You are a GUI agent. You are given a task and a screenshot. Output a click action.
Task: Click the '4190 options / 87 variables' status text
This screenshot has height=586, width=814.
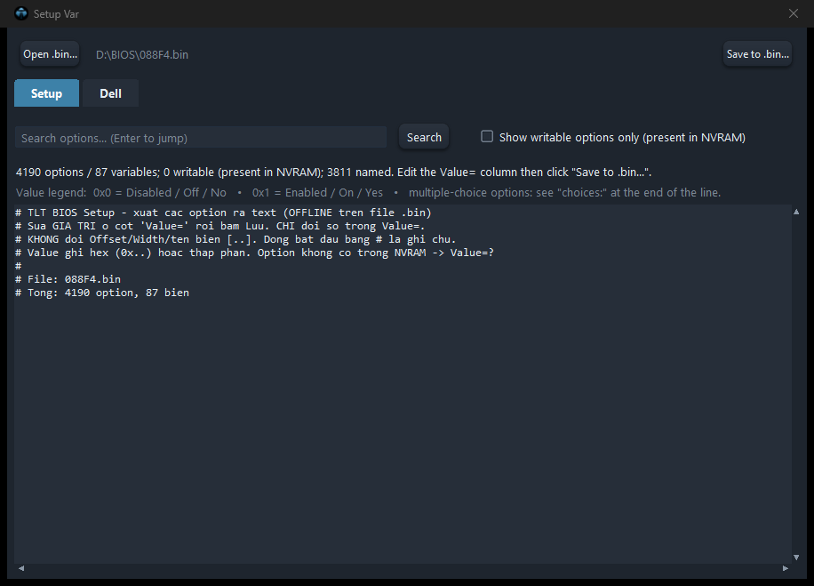pyautogui.click(x=334, y=172)
